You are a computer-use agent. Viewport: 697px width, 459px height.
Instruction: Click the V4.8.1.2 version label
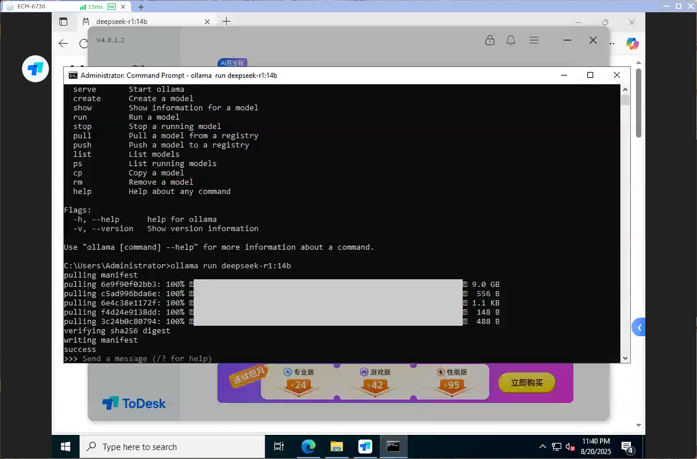(110, 40)
